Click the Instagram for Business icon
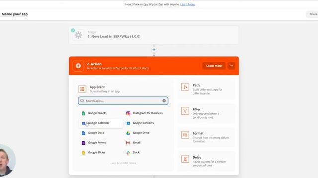318x178 pixels. (128, 113)
